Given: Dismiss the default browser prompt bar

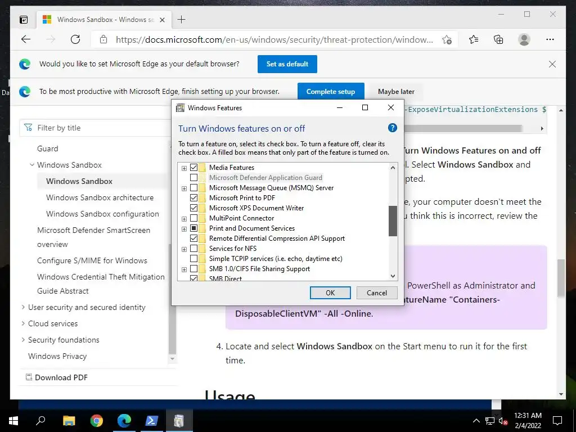Looking at the screenshot, I should point(552,64).
